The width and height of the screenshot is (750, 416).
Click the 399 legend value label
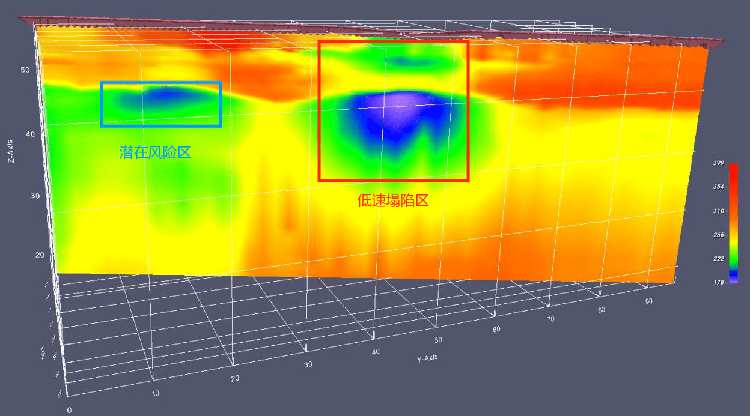(x=718, y=164)
